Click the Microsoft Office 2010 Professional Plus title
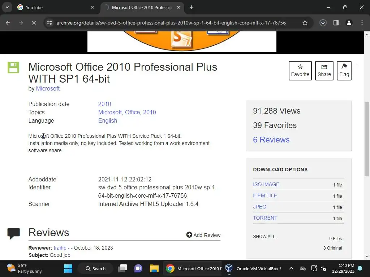The image size is (370, 277). 123,73
